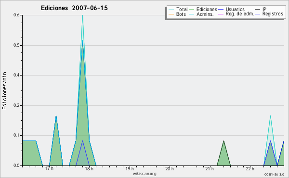The image size is (289, 178).
Task: Click the "20 h" x-axis label
Action: pos(170,168)
